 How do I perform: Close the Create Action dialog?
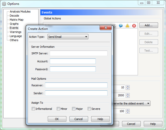[x=105, y=28]
